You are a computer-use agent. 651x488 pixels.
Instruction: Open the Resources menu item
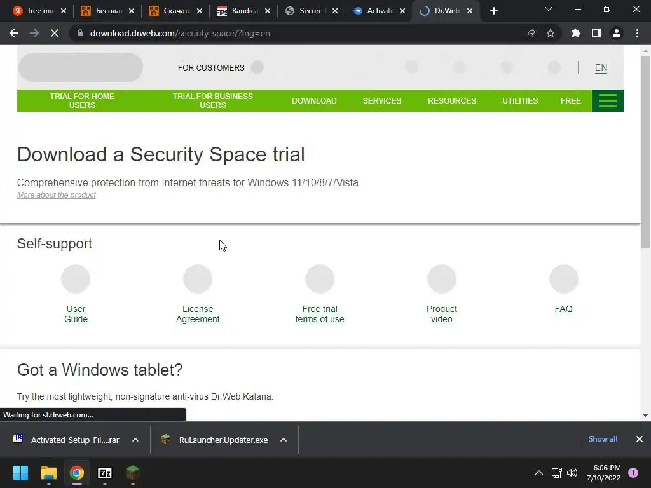(x=452, y=101)
